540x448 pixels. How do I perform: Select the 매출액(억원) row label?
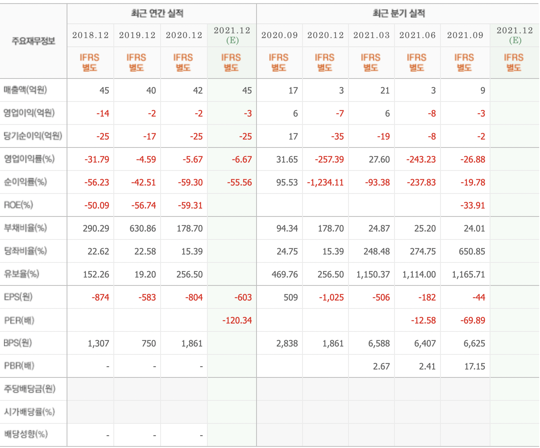(25, 90)
